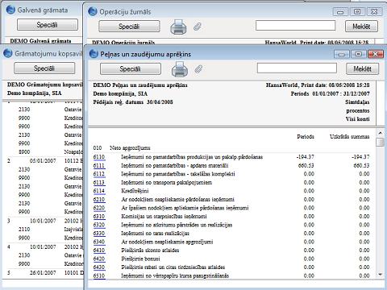Open account 6111 drill-down link
Screen dimensions: 387x290
(99, 166)
